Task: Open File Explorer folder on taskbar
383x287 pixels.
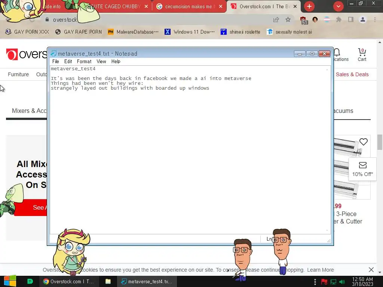Action: (x=108, y=281)
